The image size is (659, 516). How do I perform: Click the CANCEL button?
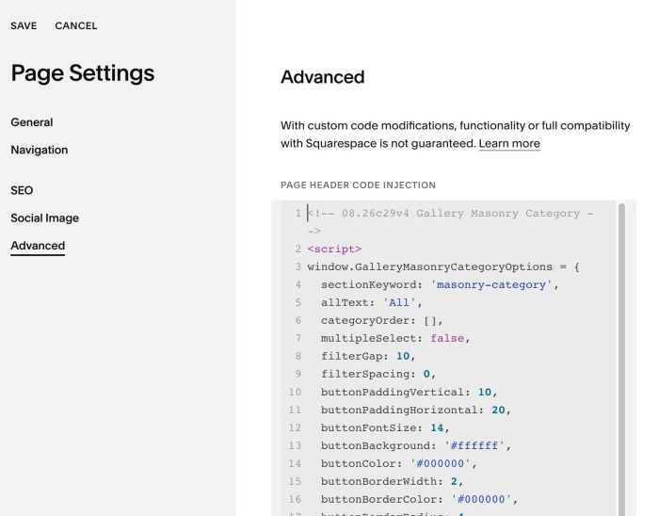click(x=76, y=26)
